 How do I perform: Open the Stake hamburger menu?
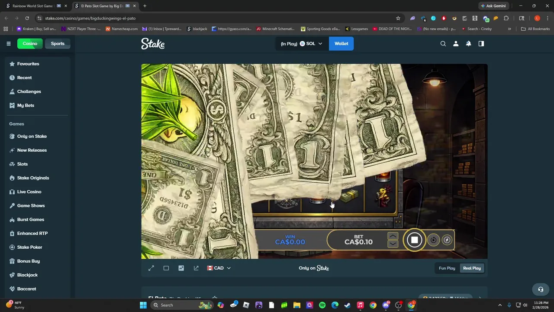(x=8, y=43)
